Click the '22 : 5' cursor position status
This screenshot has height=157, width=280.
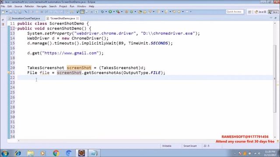(x=206, y=146)
